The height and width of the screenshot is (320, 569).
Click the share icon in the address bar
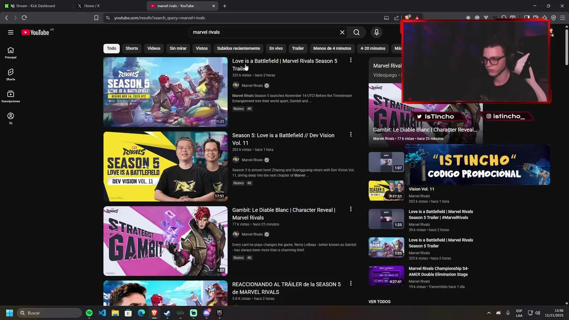tap(396, 18)
